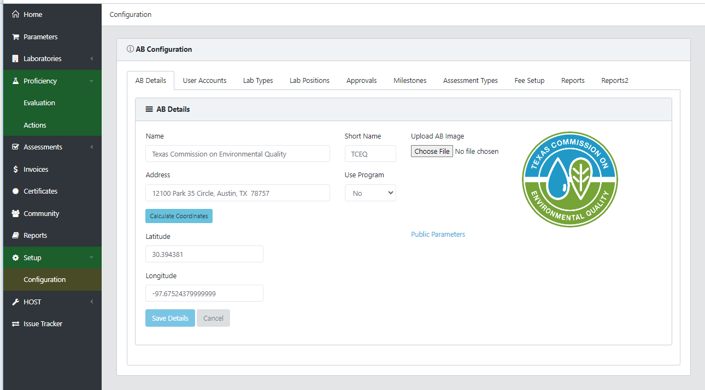This screenshot has height=390, width=705.
Task: Click the Community people icon
Action: point(15,214)
